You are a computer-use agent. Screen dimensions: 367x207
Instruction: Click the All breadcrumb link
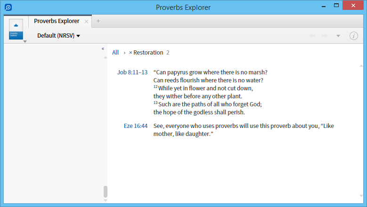pyautogui.click(x=115, y=53)
